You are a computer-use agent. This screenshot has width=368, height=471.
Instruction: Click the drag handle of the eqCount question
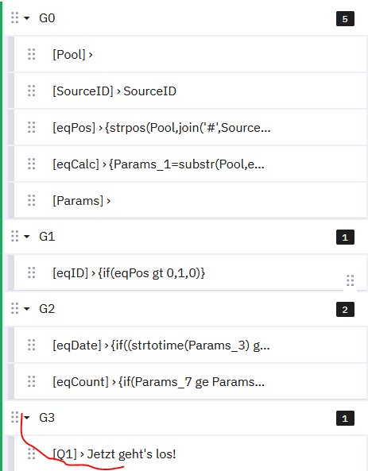click(x=32, y=382)
